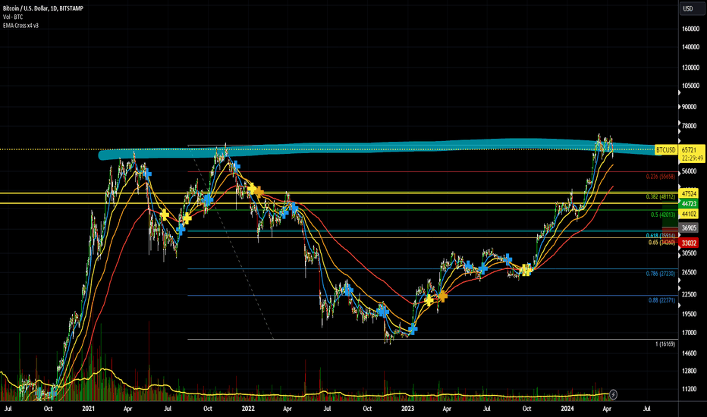Click Fibonacci level 0.786 (27230) label
This screenshot has height=417, width=707.
661,274
